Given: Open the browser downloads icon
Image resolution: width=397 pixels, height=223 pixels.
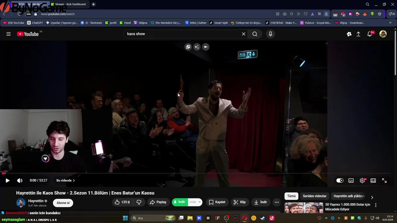Looking at the screenshot, I should point(312,14).
